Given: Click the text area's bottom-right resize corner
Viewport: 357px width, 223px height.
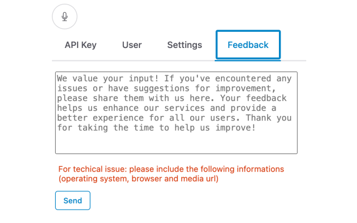Looking at the screenshot, I should coord(295,151).
